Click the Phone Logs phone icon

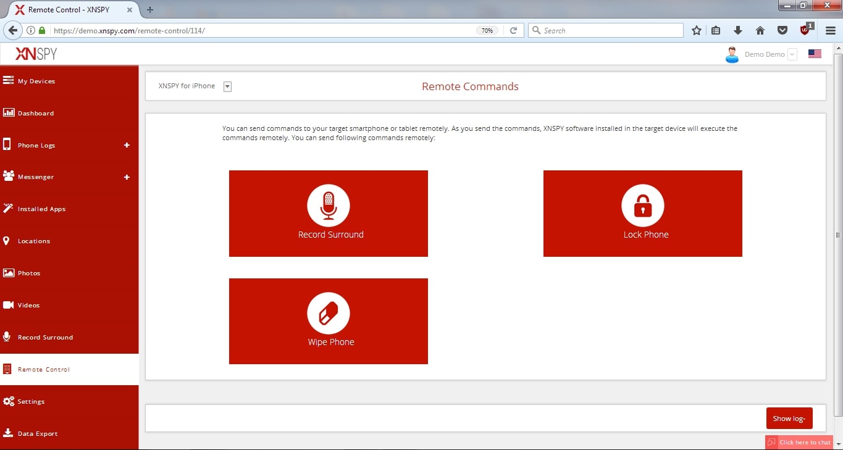point(7,144)
